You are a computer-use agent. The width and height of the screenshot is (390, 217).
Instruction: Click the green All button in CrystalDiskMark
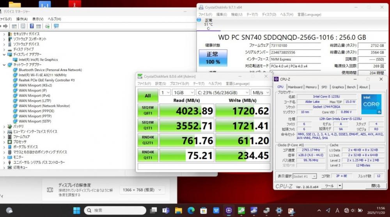click(x=148, y=96)
